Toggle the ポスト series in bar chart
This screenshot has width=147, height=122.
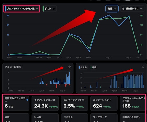tap(83, 67)
